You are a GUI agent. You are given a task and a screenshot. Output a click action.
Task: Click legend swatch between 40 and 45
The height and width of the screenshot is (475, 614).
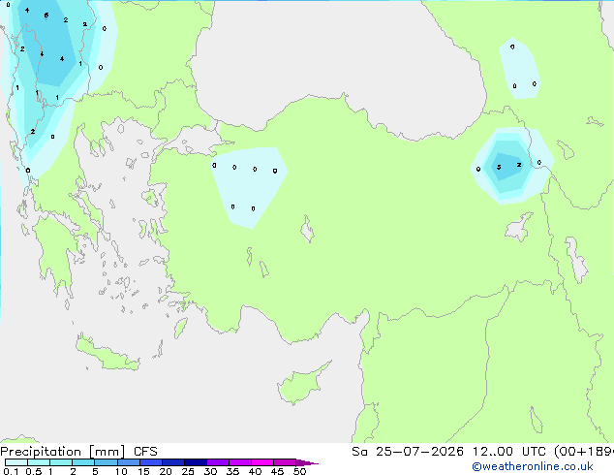[x=262, y=462]
